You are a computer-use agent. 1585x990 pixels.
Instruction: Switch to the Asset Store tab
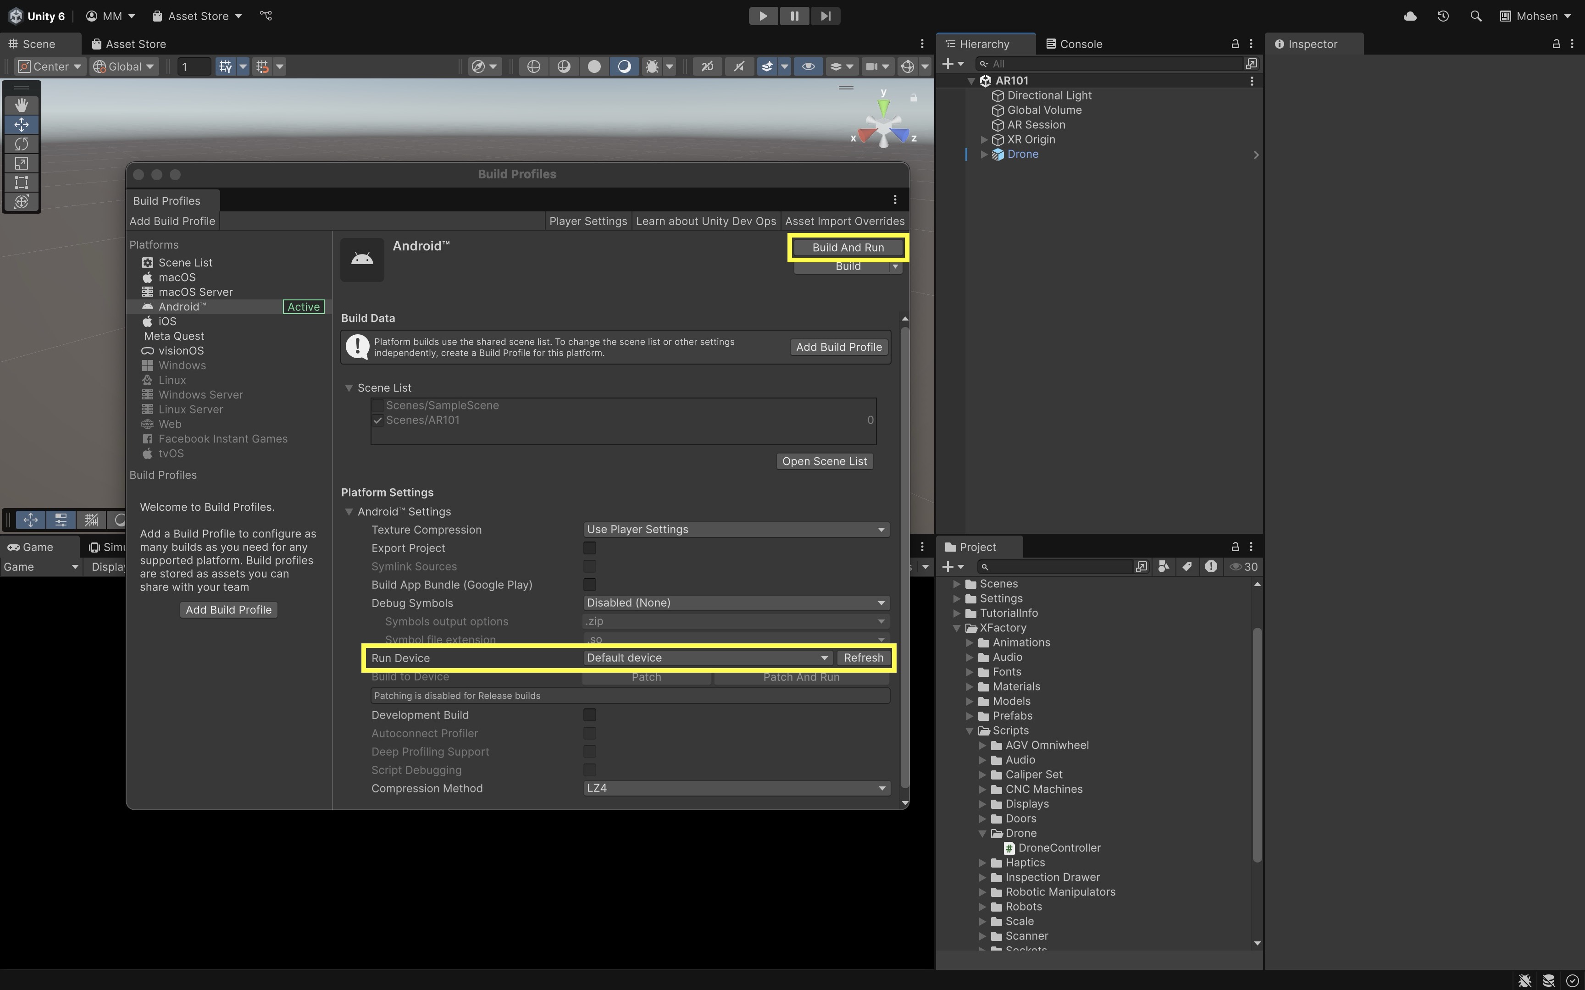click(x=129, y=44)
